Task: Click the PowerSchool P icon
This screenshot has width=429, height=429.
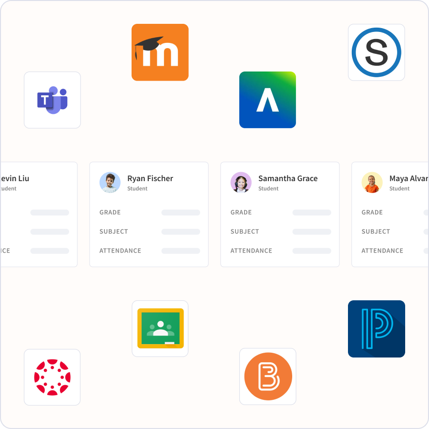Action: [377, 329]
